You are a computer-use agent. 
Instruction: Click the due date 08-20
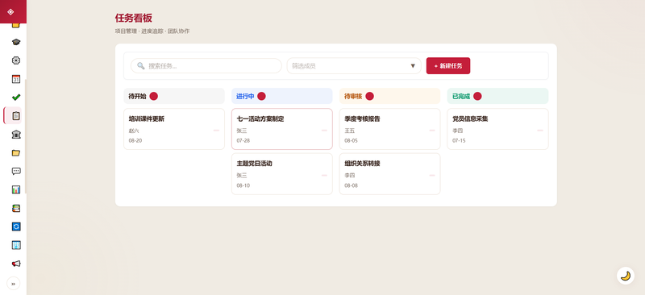tap(135, 141)
